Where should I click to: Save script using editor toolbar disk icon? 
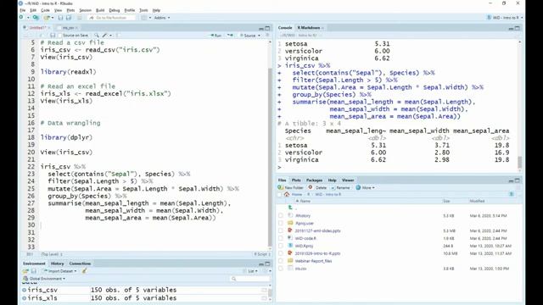pos(53,36)
